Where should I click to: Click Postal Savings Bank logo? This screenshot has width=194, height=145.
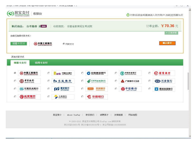96,81
